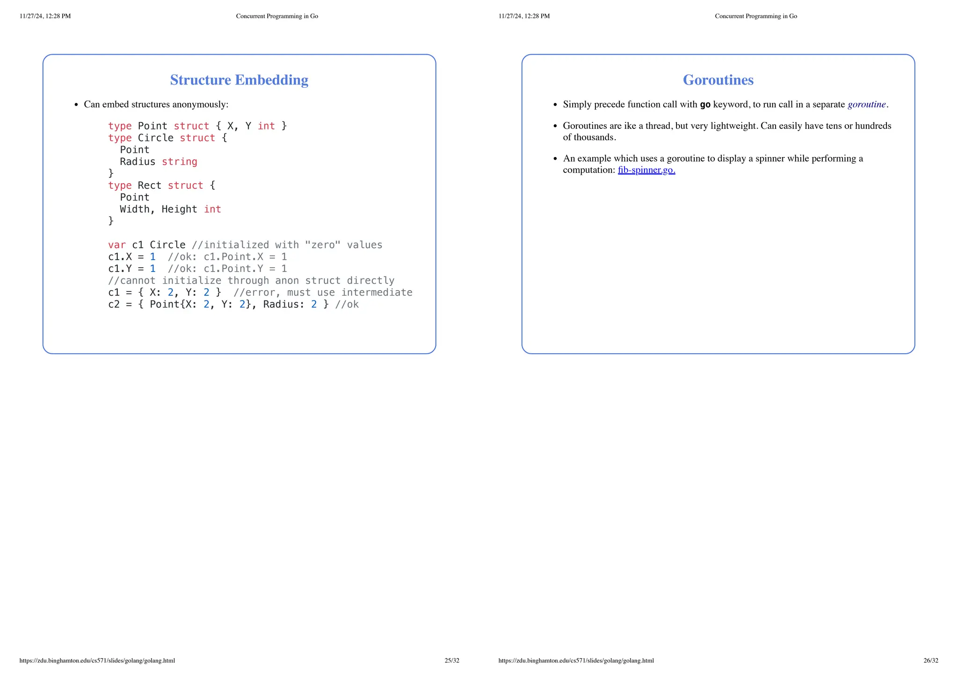This screenshot has width=958, height=676.
Task: Click the 'Radius string' field line
Action: 159,162
